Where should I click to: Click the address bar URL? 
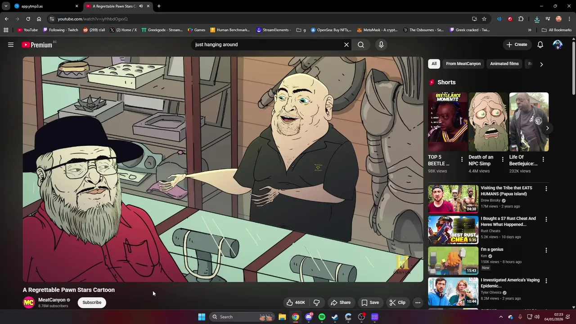point(92,19)
